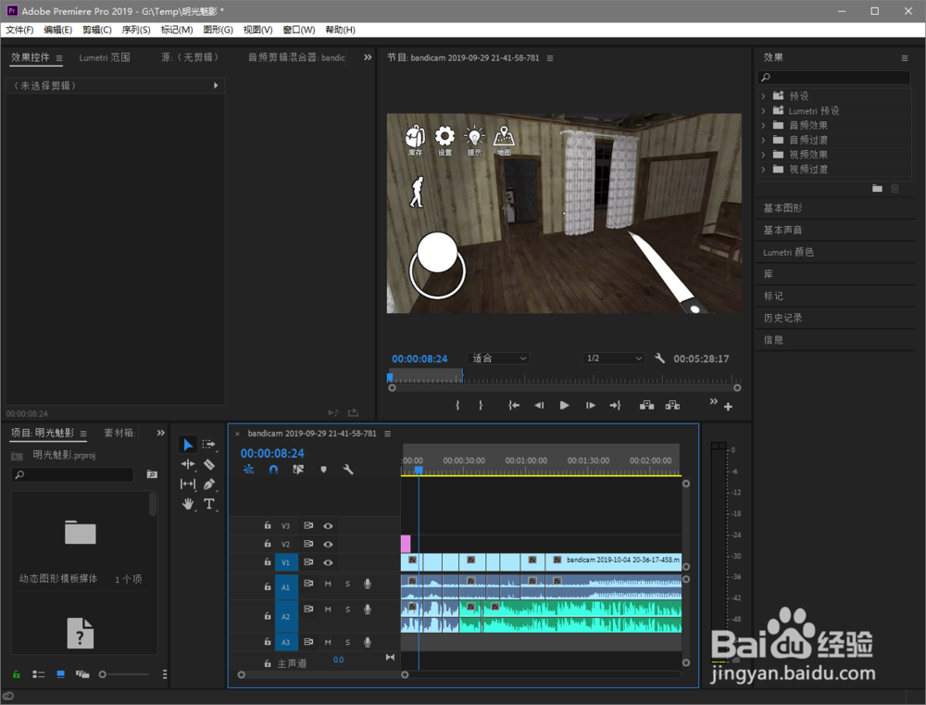Open the 基本声音 panel
The width and height of the screenshot is (926, 705).
782,230
